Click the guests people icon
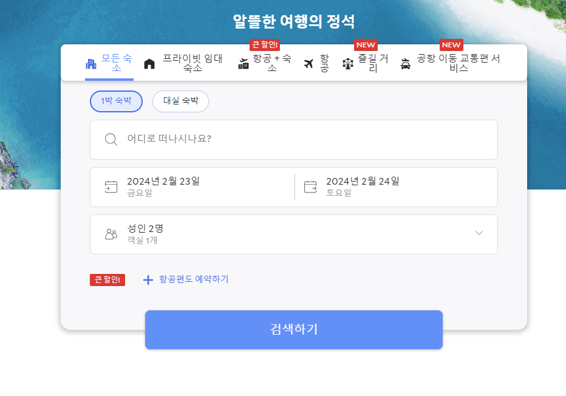Viewport: 566px width, 396px height. click(111, 233)
